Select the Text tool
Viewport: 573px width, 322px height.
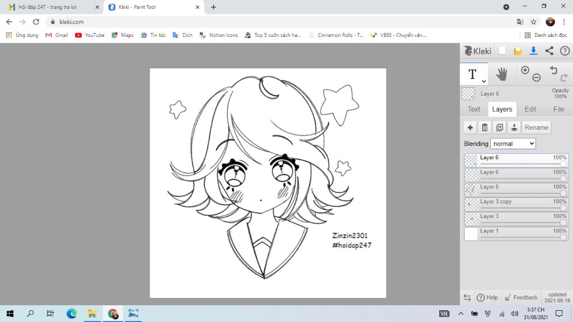point(473,74)
